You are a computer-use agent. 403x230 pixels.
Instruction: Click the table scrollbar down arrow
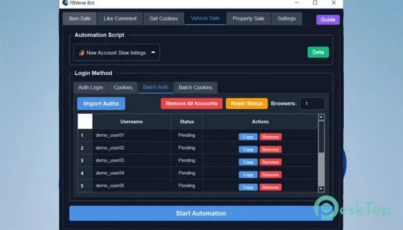click(321, 189)
